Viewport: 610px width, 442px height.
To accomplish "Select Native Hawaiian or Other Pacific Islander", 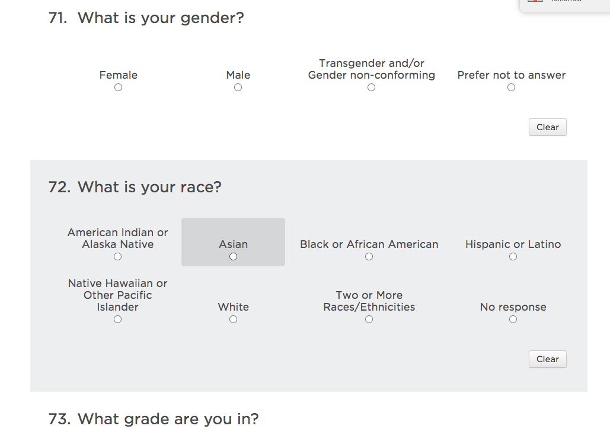I will tap(117, 319).
